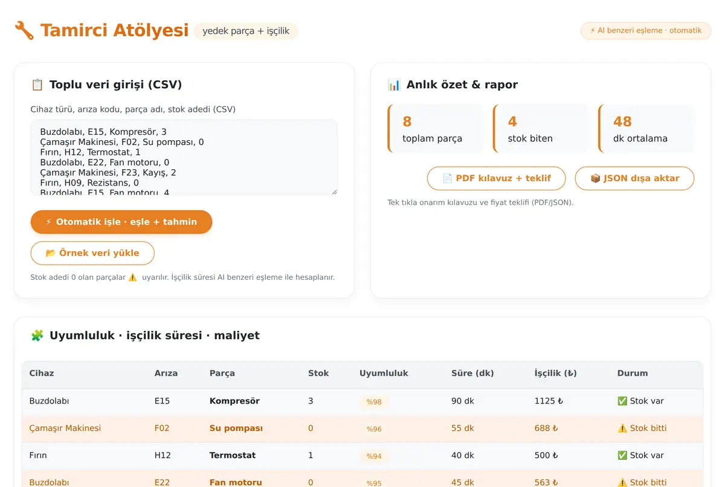Run Otomatik işle · eşle + tahmin
This screenshot has width=725, height=487.
[121, 222]
